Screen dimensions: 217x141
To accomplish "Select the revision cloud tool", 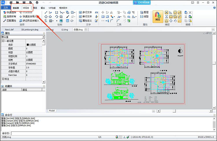I will [x=72, y=21].
